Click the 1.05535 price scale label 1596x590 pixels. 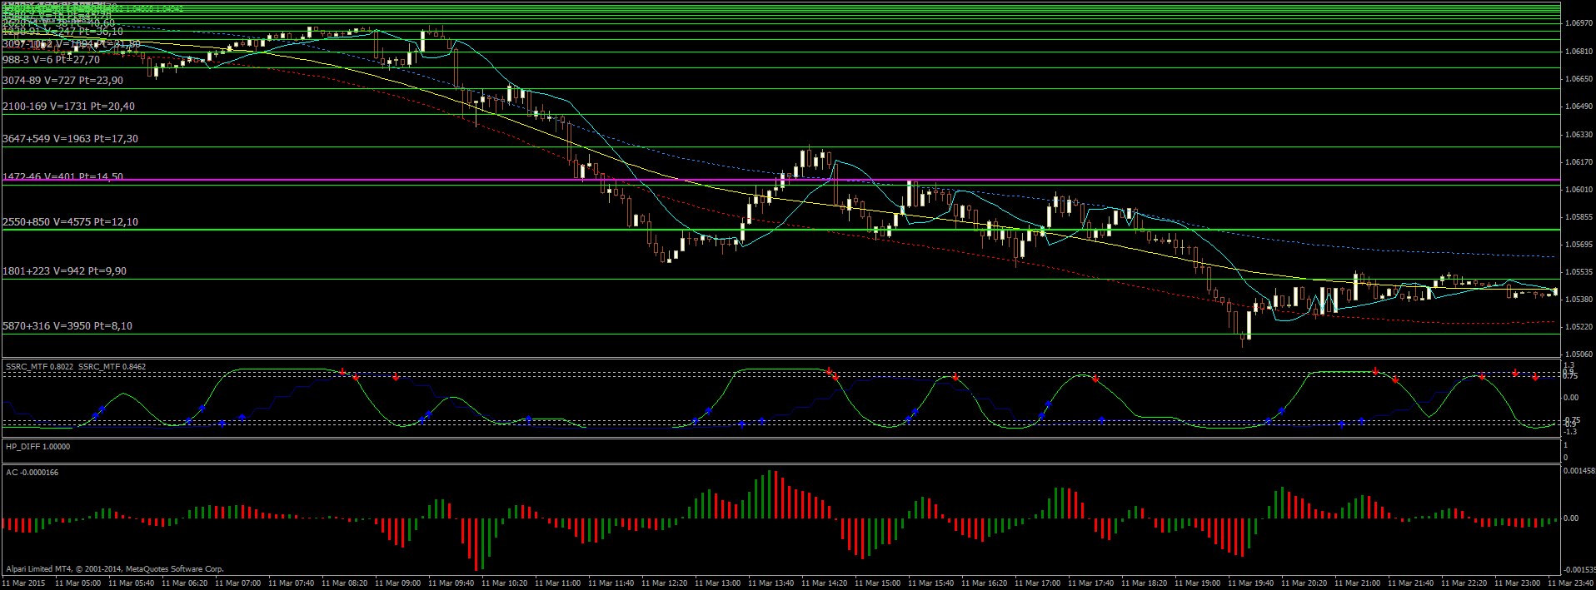pyautogui.click(x=1579, y=272)
